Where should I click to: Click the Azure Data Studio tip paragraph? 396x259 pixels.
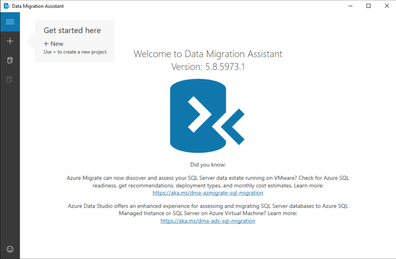208,210
